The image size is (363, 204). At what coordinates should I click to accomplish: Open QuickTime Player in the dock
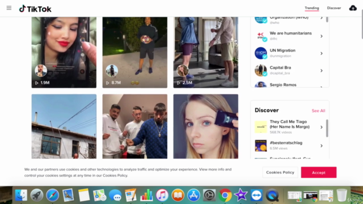point(272,195)
